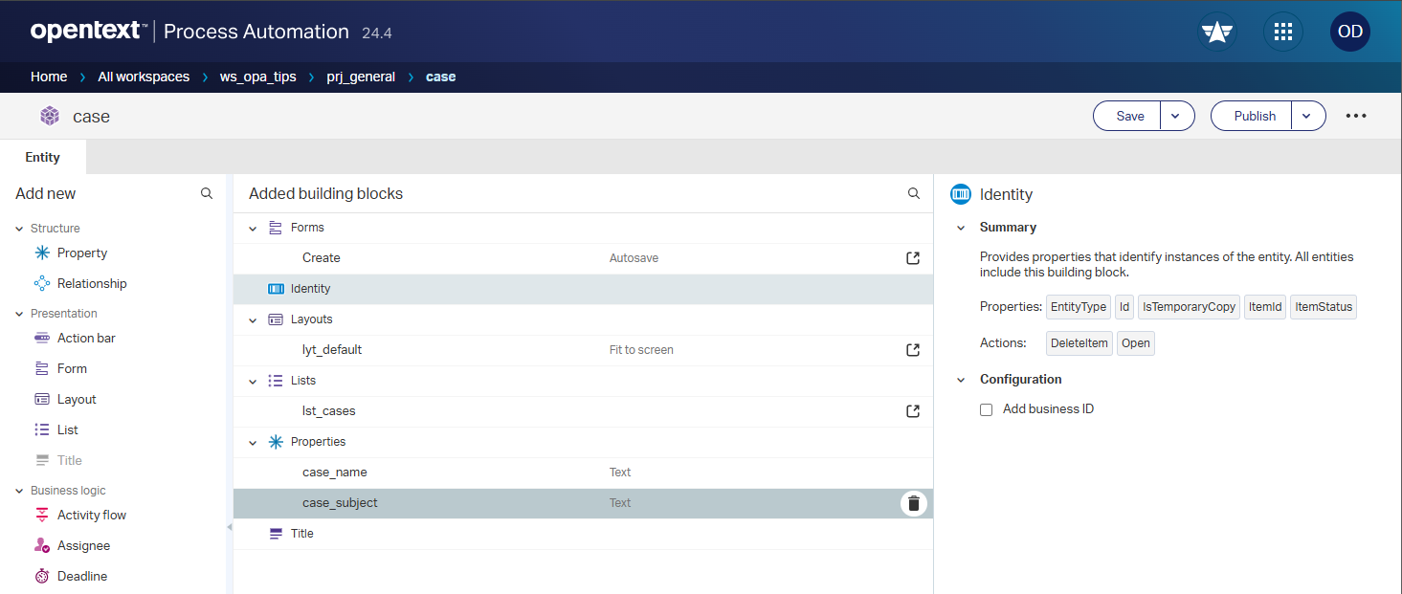Image resolution: width=1402 pixels, height=594 pixels.
Task: Open the application grid launcher
Action: click(1283, 32)
